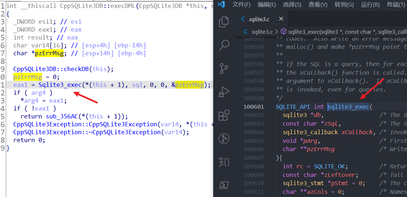
Task: Click the cube symbol icon in breadcrumb
Action: tap(284, 32)
